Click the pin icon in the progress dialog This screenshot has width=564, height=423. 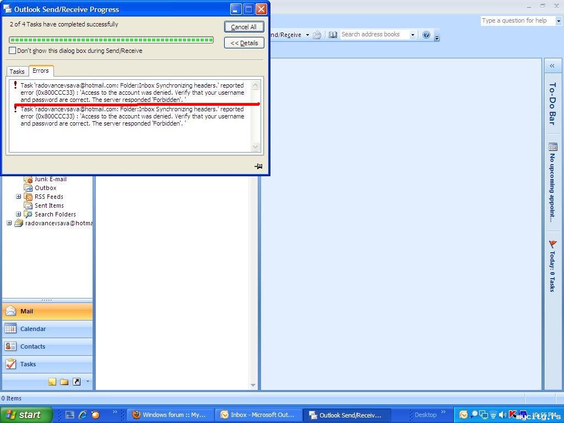tap(258, 166)
